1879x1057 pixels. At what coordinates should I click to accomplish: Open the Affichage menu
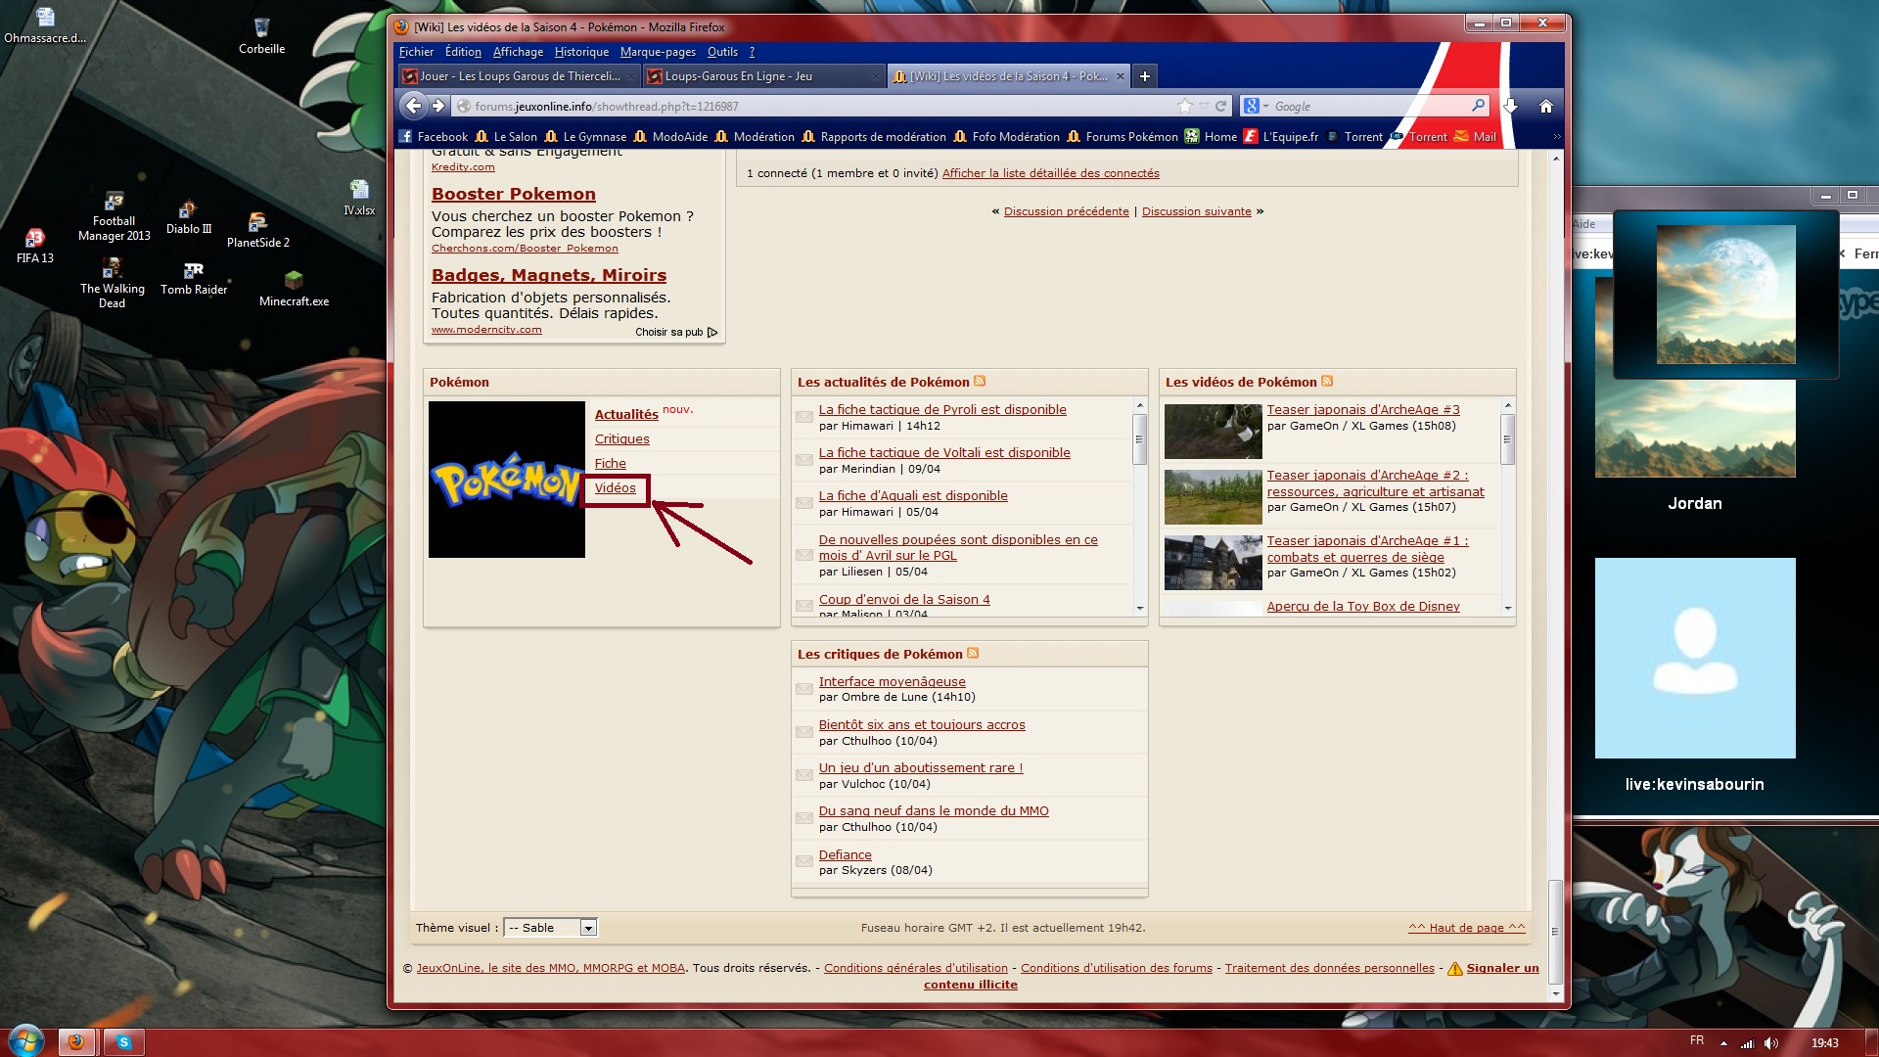(518, 52)
